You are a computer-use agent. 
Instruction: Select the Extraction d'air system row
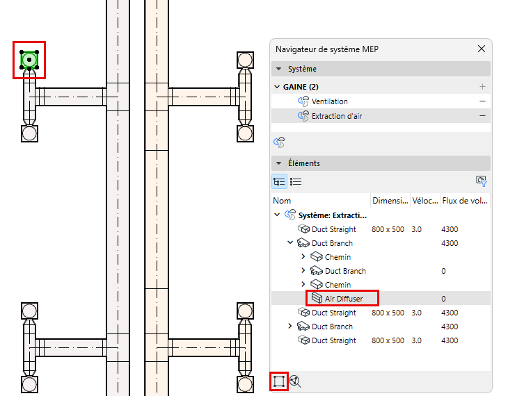tap(381, 116)
